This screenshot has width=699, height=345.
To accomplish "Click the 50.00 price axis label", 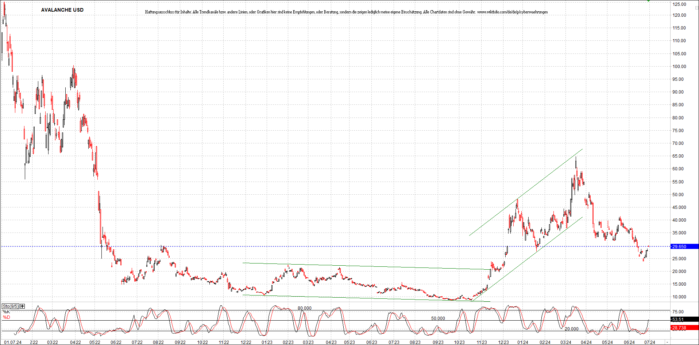I will click(678, 195).
